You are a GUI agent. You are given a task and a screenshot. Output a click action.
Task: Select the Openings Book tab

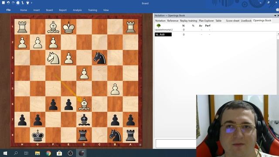[262, 20]
